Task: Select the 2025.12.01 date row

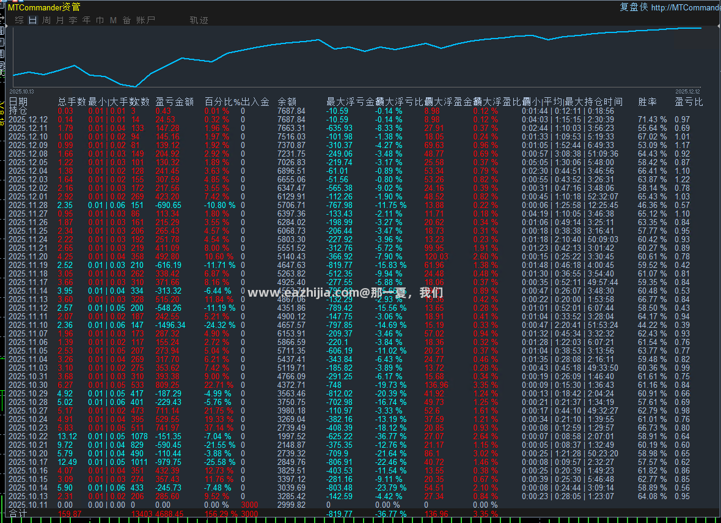Action: [28, 196]
